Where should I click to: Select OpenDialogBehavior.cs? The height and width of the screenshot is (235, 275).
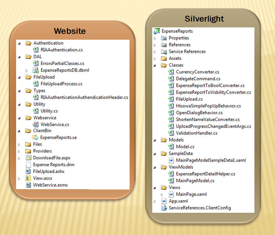(199, 113)
